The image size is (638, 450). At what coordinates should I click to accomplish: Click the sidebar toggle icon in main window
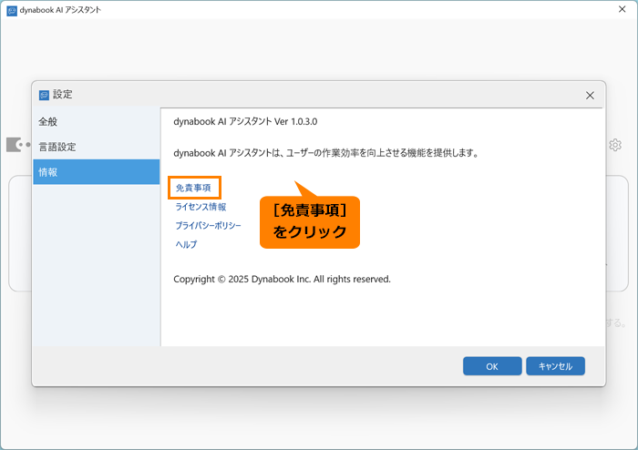[18, 145]
